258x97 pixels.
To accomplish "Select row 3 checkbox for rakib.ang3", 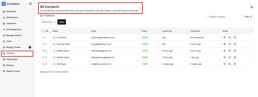I will click(x=43, y=51).
